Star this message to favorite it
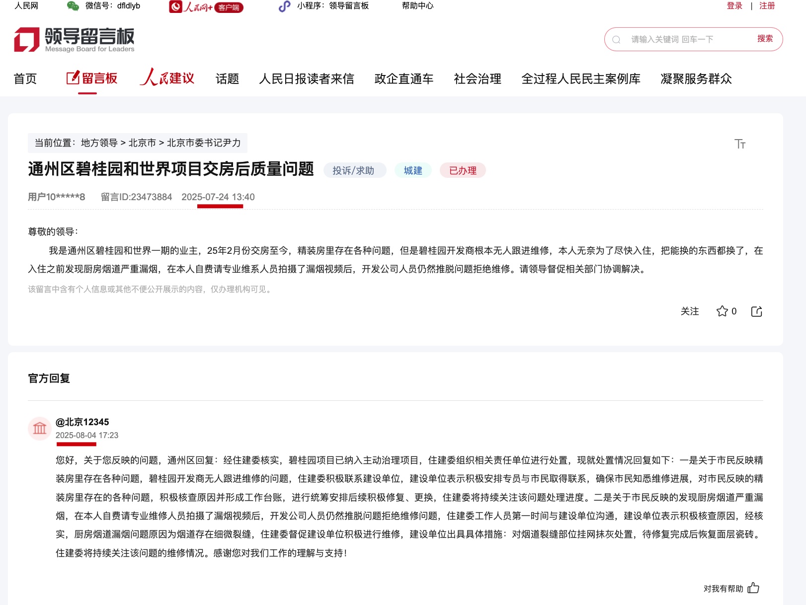Image resolution: width=806 pixels, height=605 pixels. tap(722, 311)
